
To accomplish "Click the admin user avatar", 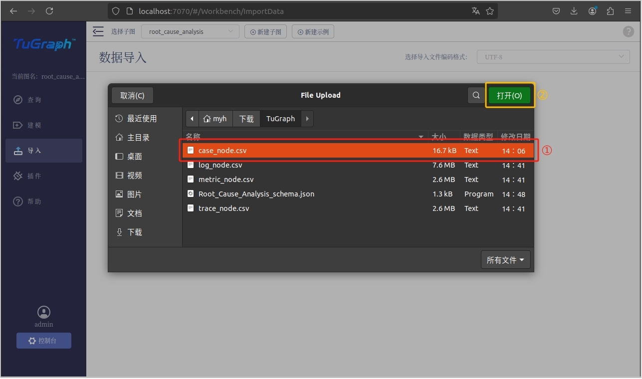I will pyautogui.click(x=44, y=312).
